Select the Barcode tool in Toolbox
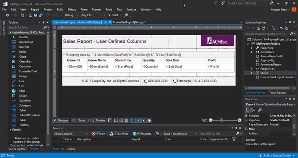The width and height of the screenshot is (298, 158). click(24, 47)
